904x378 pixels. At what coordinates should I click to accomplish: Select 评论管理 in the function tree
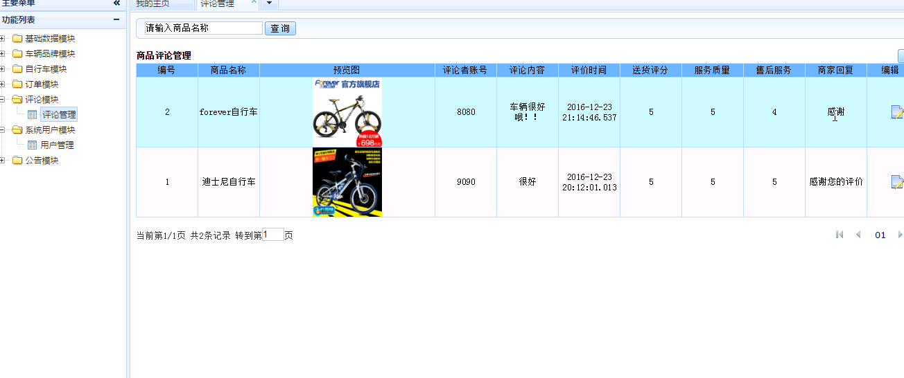[59, 115]
